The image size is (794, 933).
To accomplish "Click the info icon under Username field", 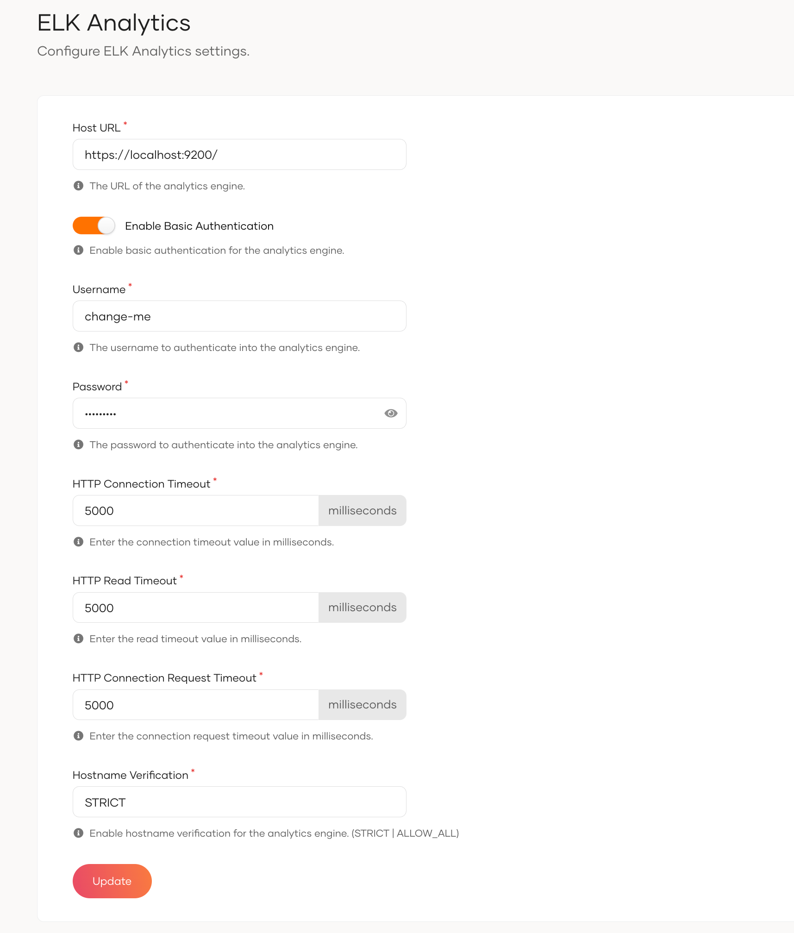I will pos(79,347).
